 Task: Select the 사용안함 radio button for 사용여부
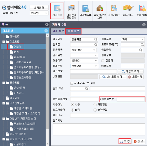pos(95,105)
